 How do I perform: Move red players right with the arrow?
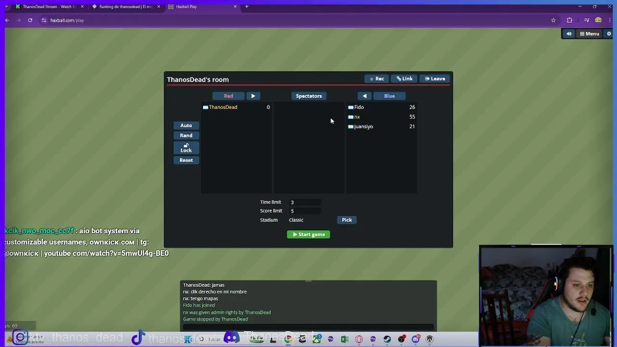click(253, 96)
